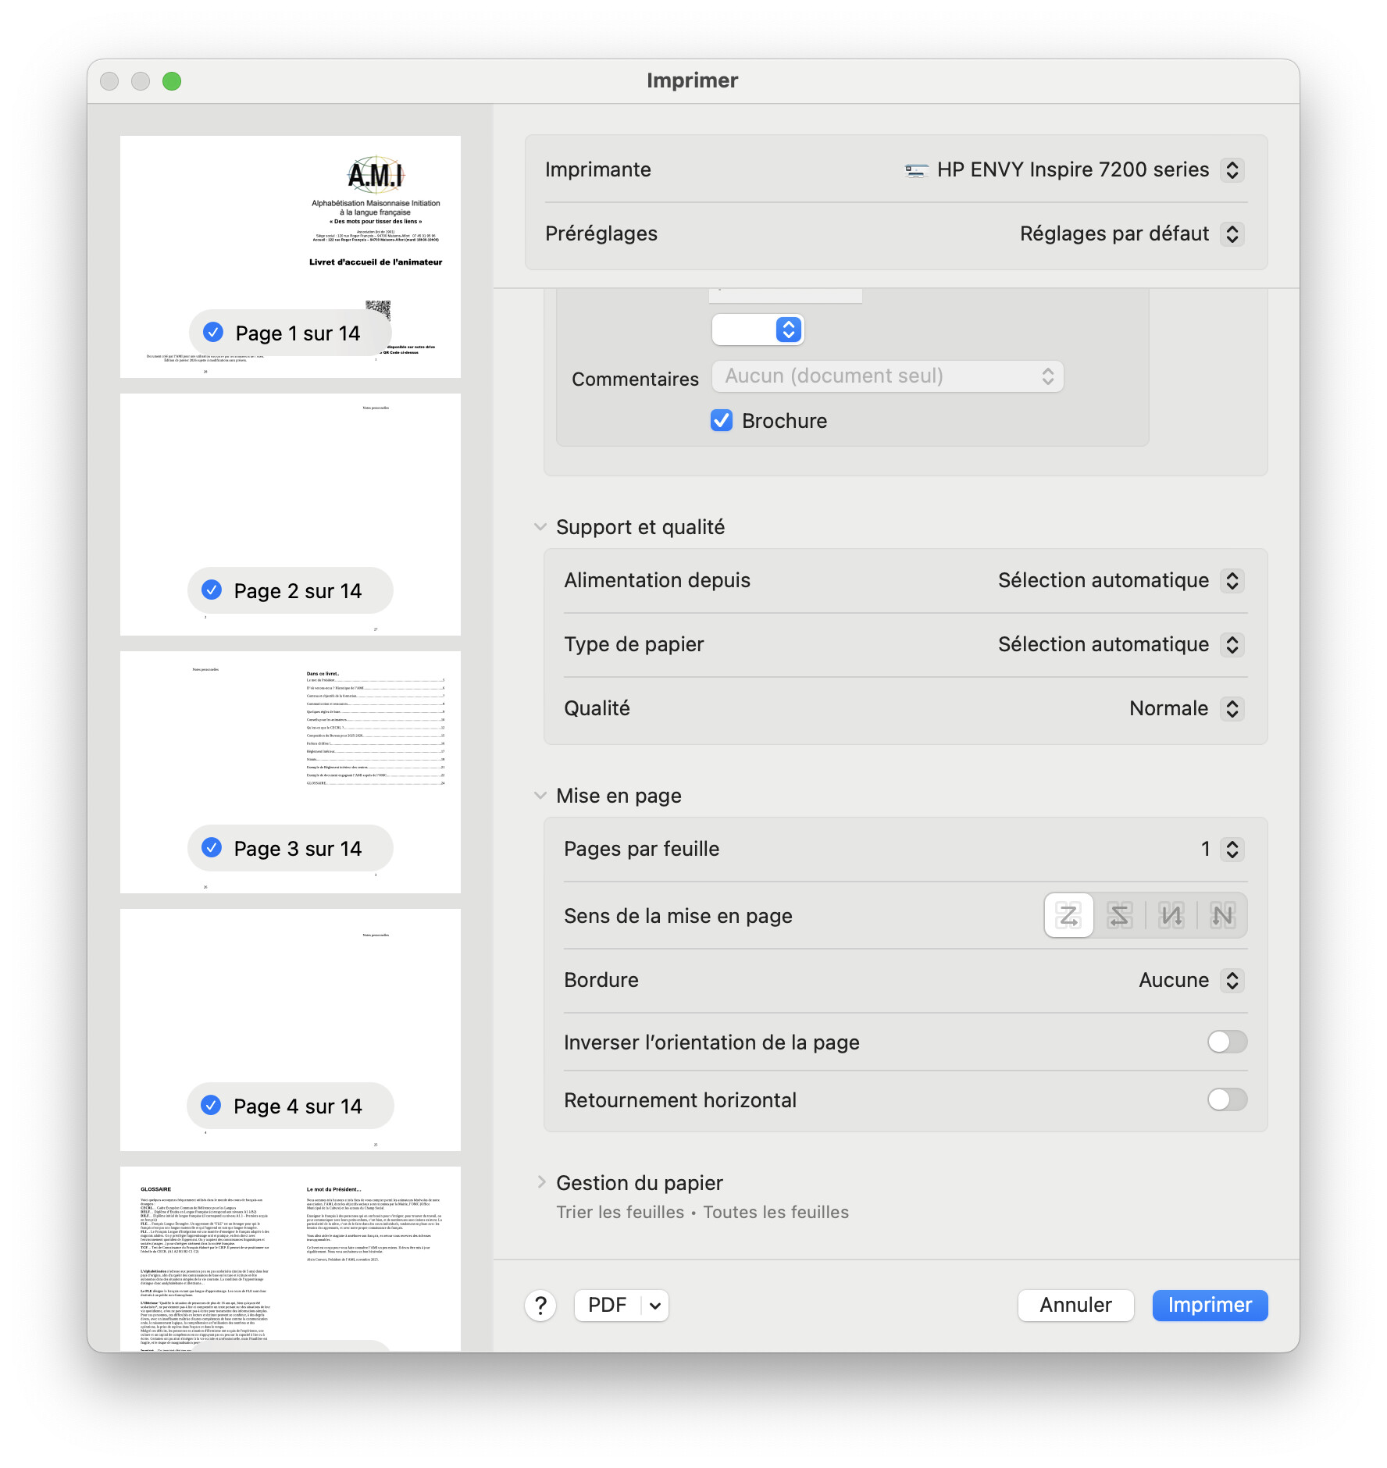Click the Page 1 sur 14 checkmark
The height and width of the screenshot is (1468, 1387).
point(213,333)
